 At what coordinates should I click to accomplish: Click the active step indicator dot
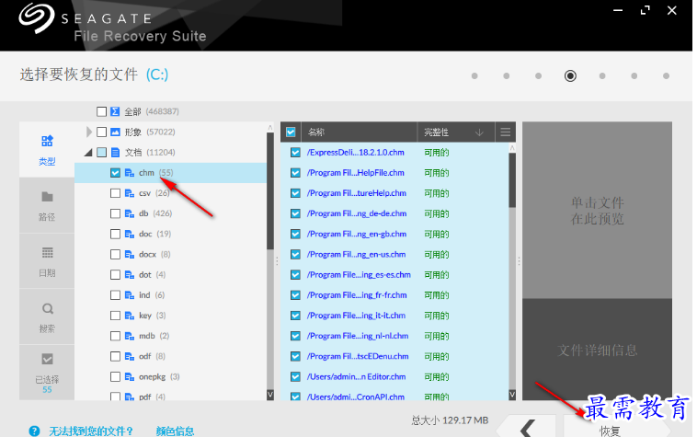click(x=570, y=76)
